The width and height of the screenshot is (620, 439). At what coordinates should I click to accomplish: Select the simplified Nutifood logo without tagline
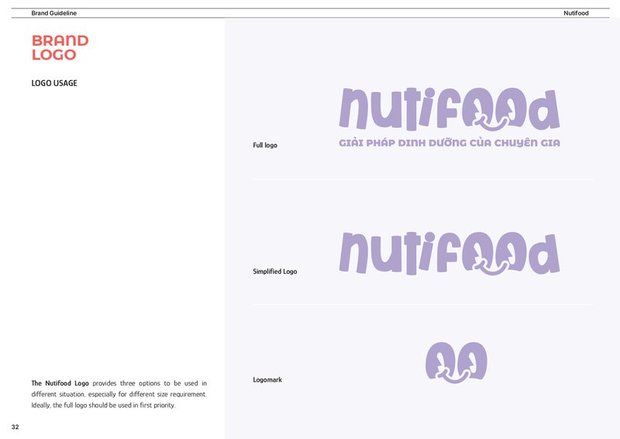(449, 254)
